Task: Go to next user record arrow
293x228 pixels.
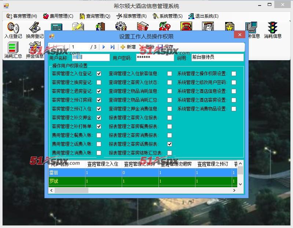Action: (104, 47)
